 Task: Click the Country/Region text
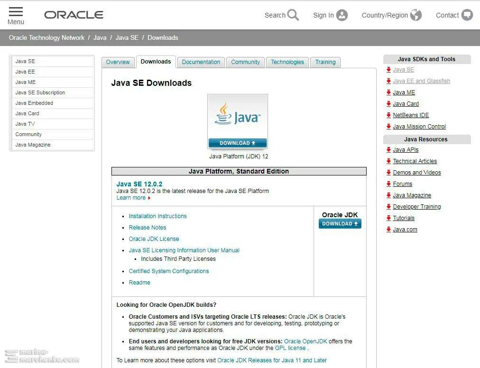click(385, 15)
